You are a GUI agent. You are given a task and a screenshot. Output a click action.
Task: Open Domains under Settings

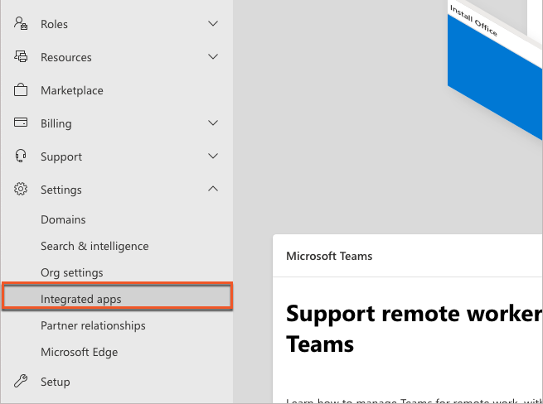click(x=63, y=219)
